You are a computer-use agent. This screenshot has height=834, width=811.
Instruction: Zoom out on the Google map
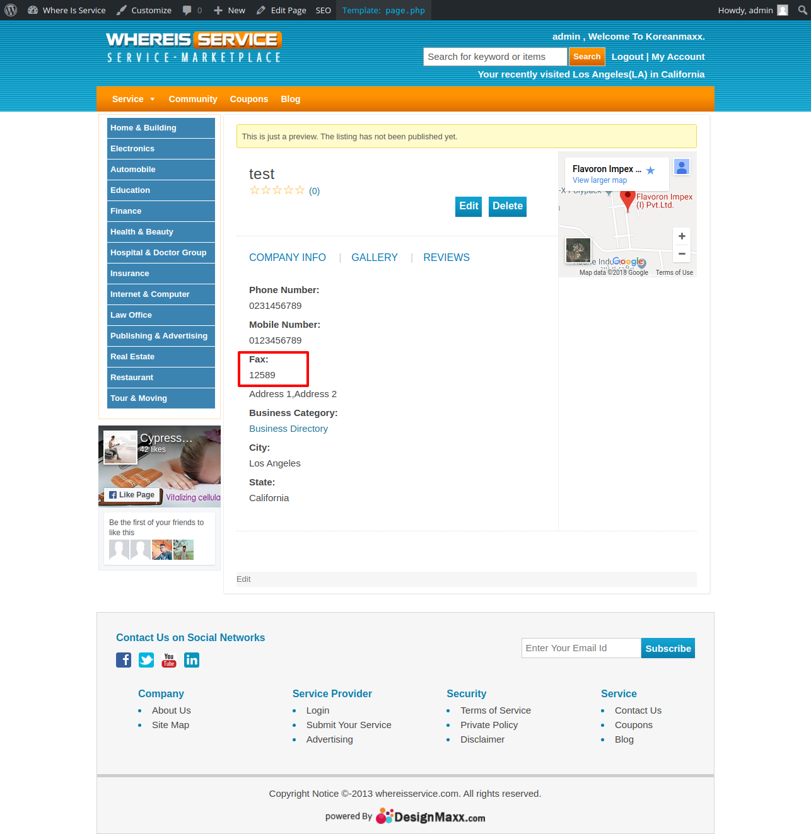click(682, 253)
